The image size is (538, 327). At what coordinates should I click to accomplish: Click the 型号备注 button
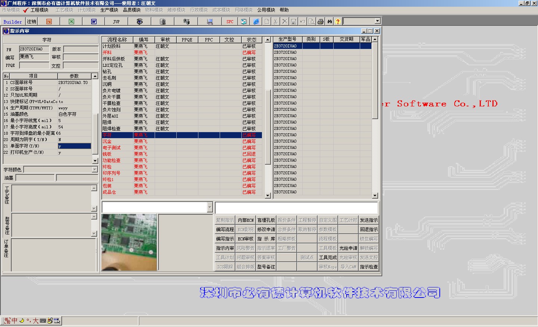266,267
